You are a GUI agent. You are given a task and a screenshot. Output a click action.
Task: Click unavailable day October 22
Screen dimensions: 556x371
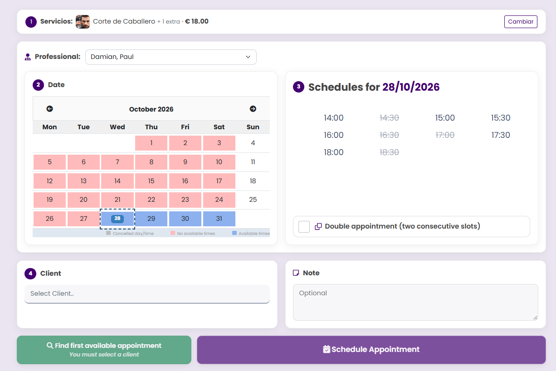[x=151, y=200]
